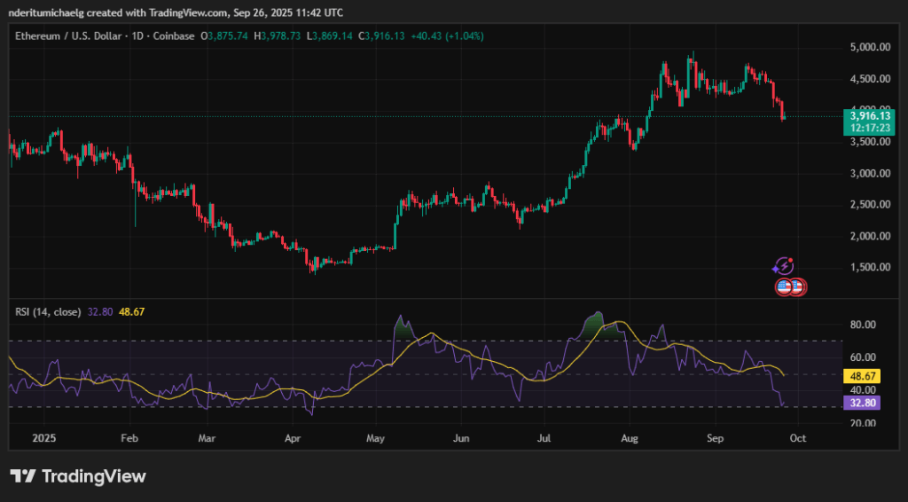Click the purple lightning latest-updates icon
This screenshot has height=502, width=908.
tap(783, 265)
